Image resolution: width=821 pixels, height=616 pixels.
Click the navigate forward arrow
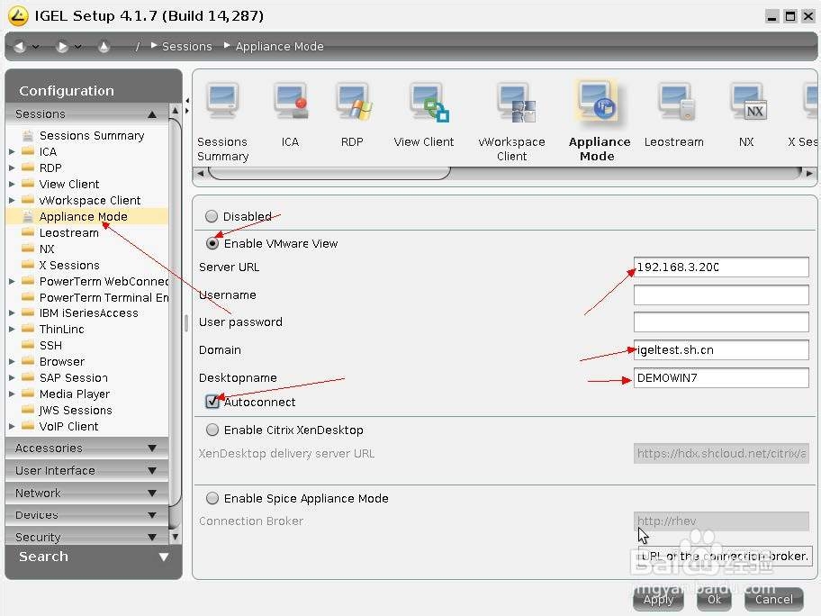tap(62, 47)
